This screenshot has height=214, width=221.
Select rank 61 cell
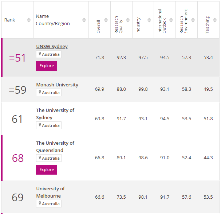coord(17,119)
